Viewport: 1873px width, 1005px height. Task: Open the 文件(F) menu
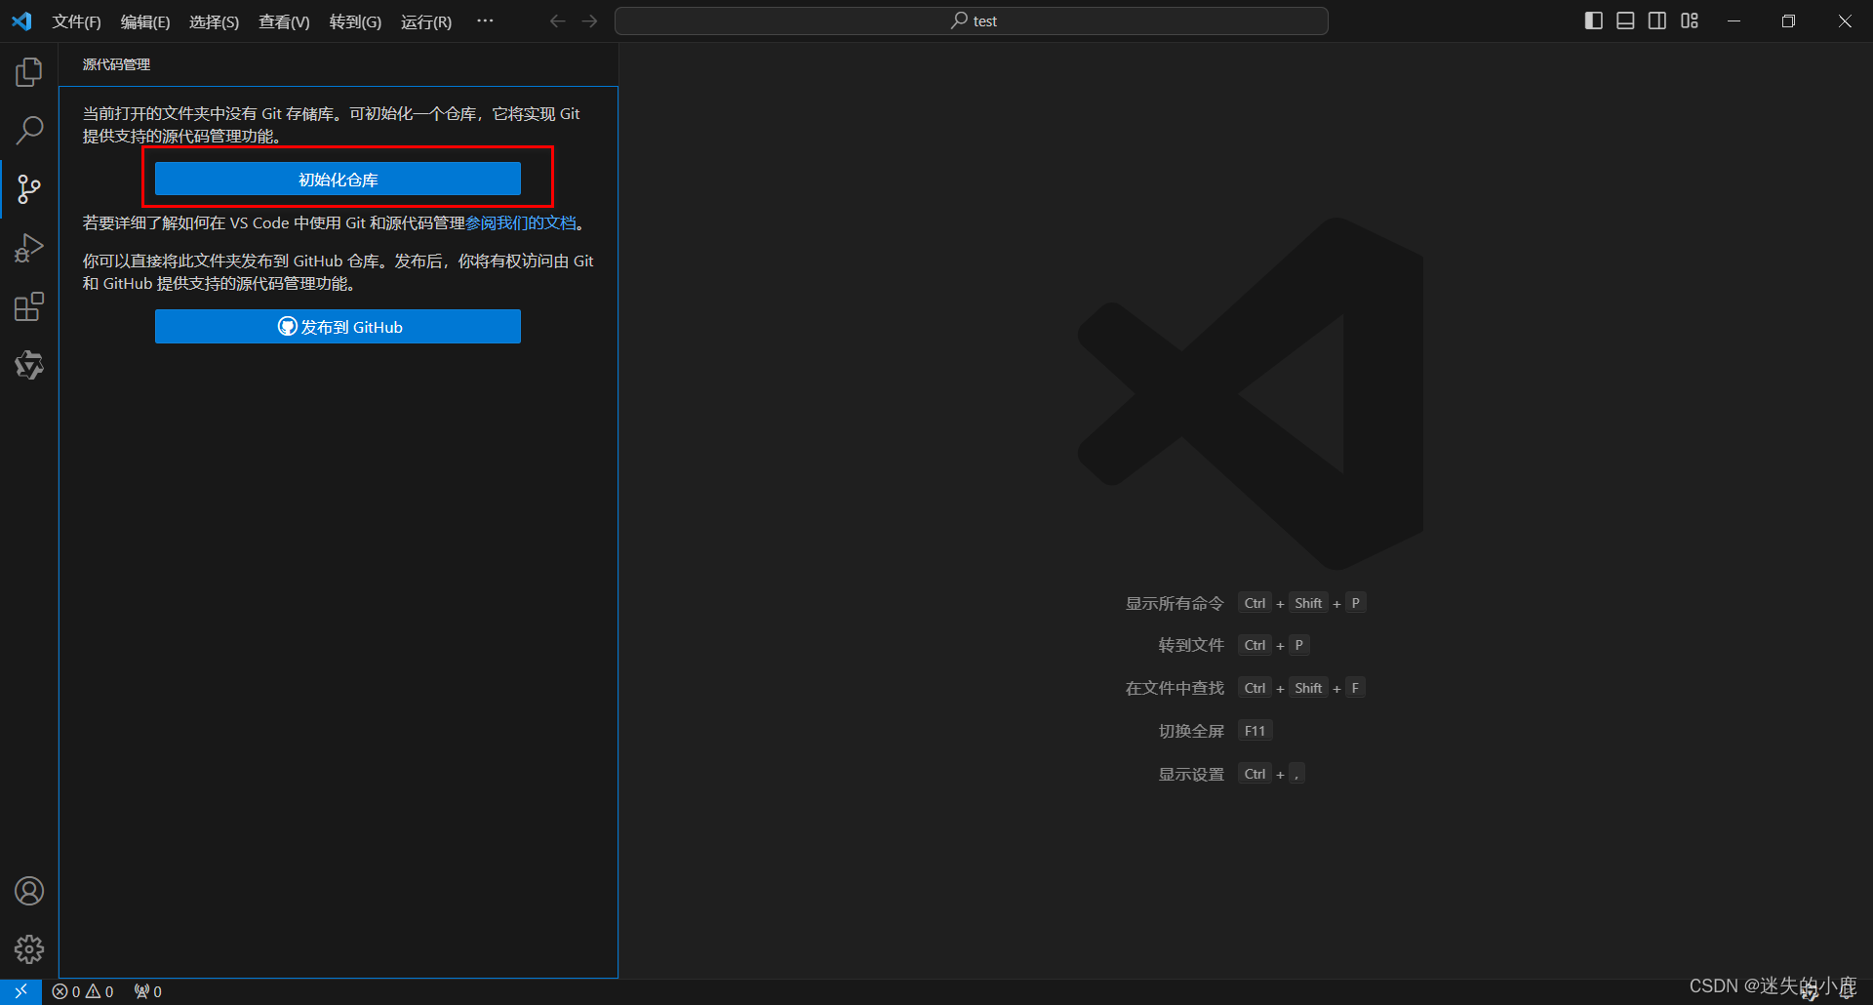[76, 21]
